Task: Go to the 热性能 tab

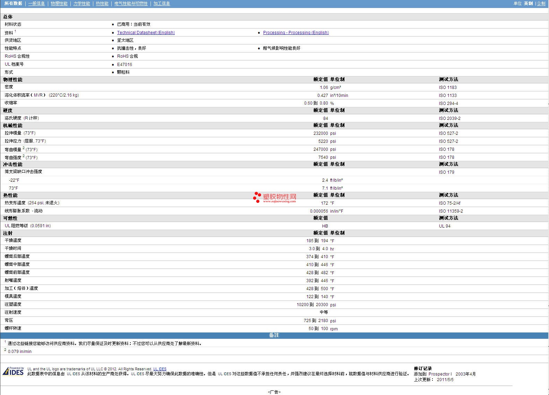Action: click(102, 3)
